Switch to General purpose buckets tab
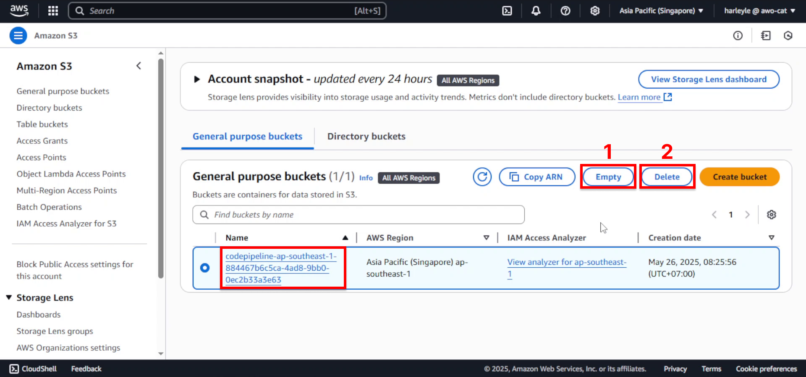 248,137
